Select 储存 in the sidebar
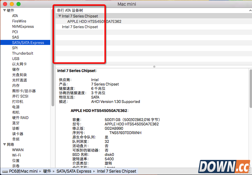Screen dimensions: 252x175 click(x=16, y=69)
